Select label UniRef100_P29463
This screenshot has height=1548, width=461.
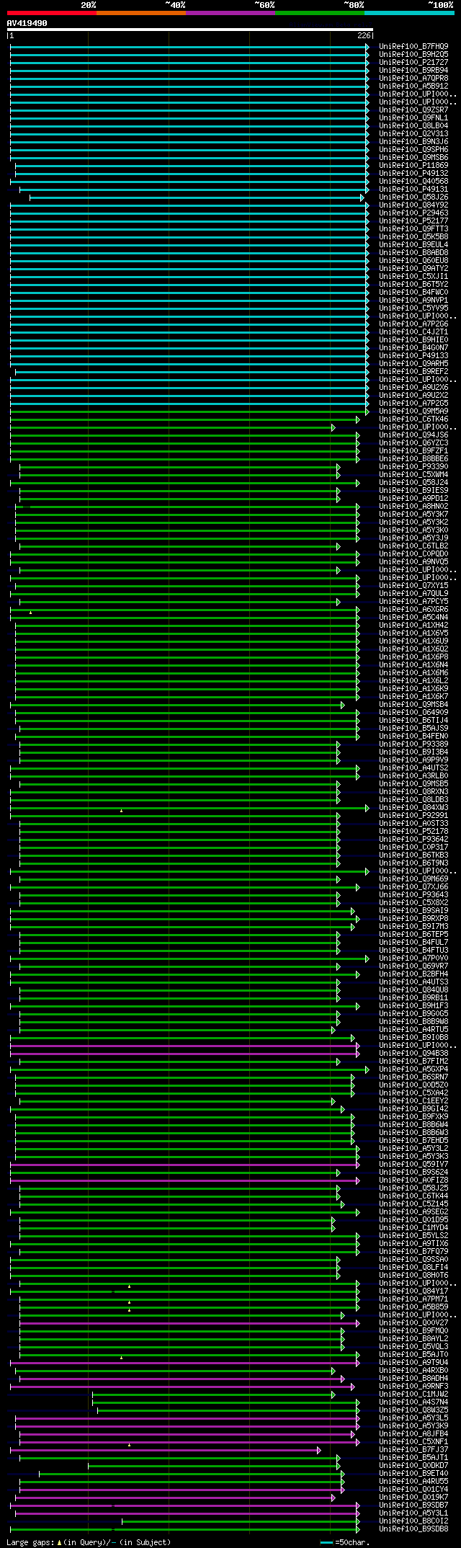click(413, 213)
